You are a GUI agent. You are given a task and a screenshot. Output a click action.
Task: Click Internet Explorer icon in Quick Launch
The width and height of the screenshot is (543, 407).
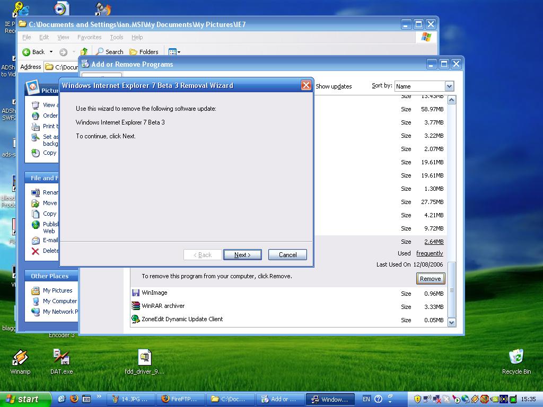click(62, 399)
